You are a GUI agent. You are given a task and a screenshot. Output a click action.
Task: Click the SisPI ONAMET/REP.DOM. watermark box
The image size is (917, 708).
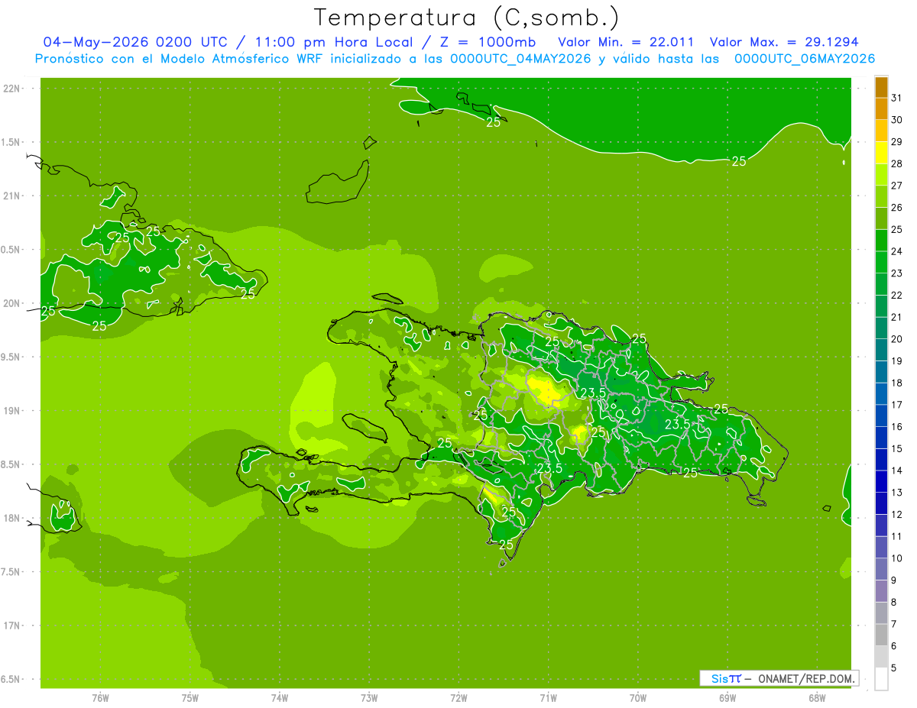[779, 678]
